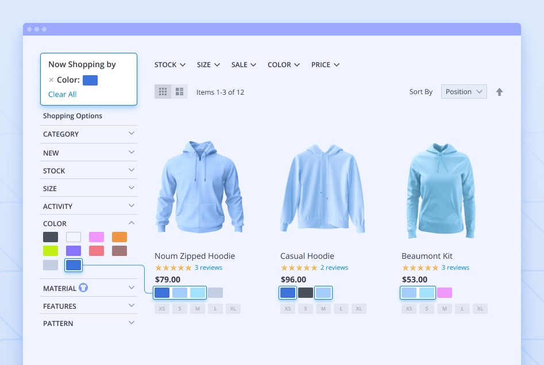
Task: Select size M for Casual Hoodie
Action: point(323,309)
